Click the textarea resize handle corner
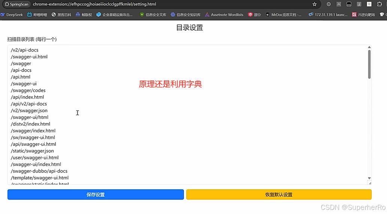The image size is (387, 214). click(x=369, y=183)
